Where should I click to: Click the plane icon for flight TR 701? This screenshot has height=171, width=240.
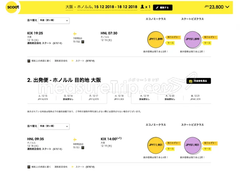pyautogui.click(x=75, y=139)
